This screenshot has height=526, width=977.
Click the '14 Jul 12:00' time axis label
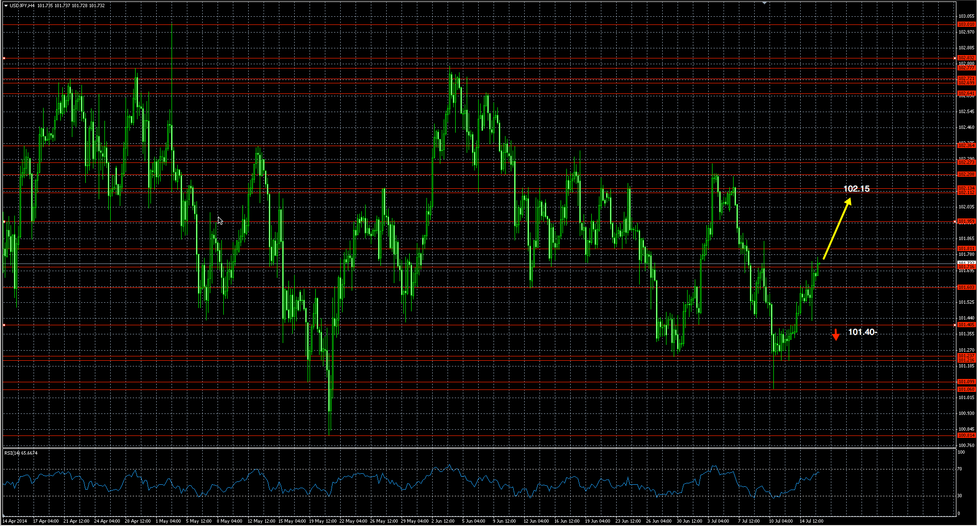(811, 521)
